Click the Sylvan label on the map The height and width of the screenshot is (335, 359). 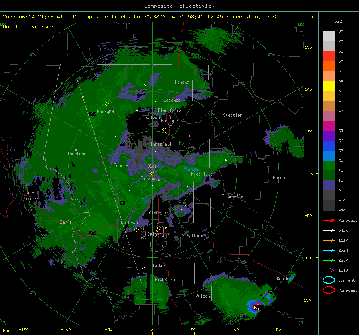pyautogui.click(x=152, y=118)
